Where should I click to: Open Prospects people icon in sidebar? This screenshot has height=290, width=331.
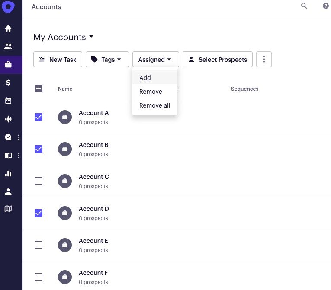point(8,46)
